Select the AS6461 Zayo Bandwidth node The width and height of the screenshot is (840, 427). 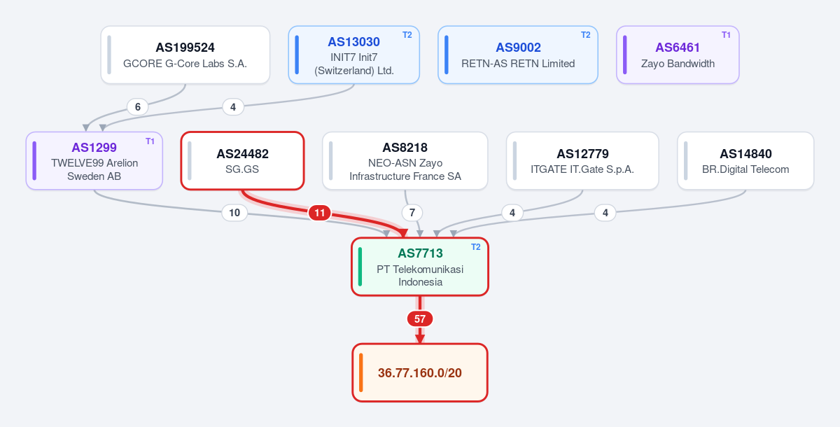[678, 55]
